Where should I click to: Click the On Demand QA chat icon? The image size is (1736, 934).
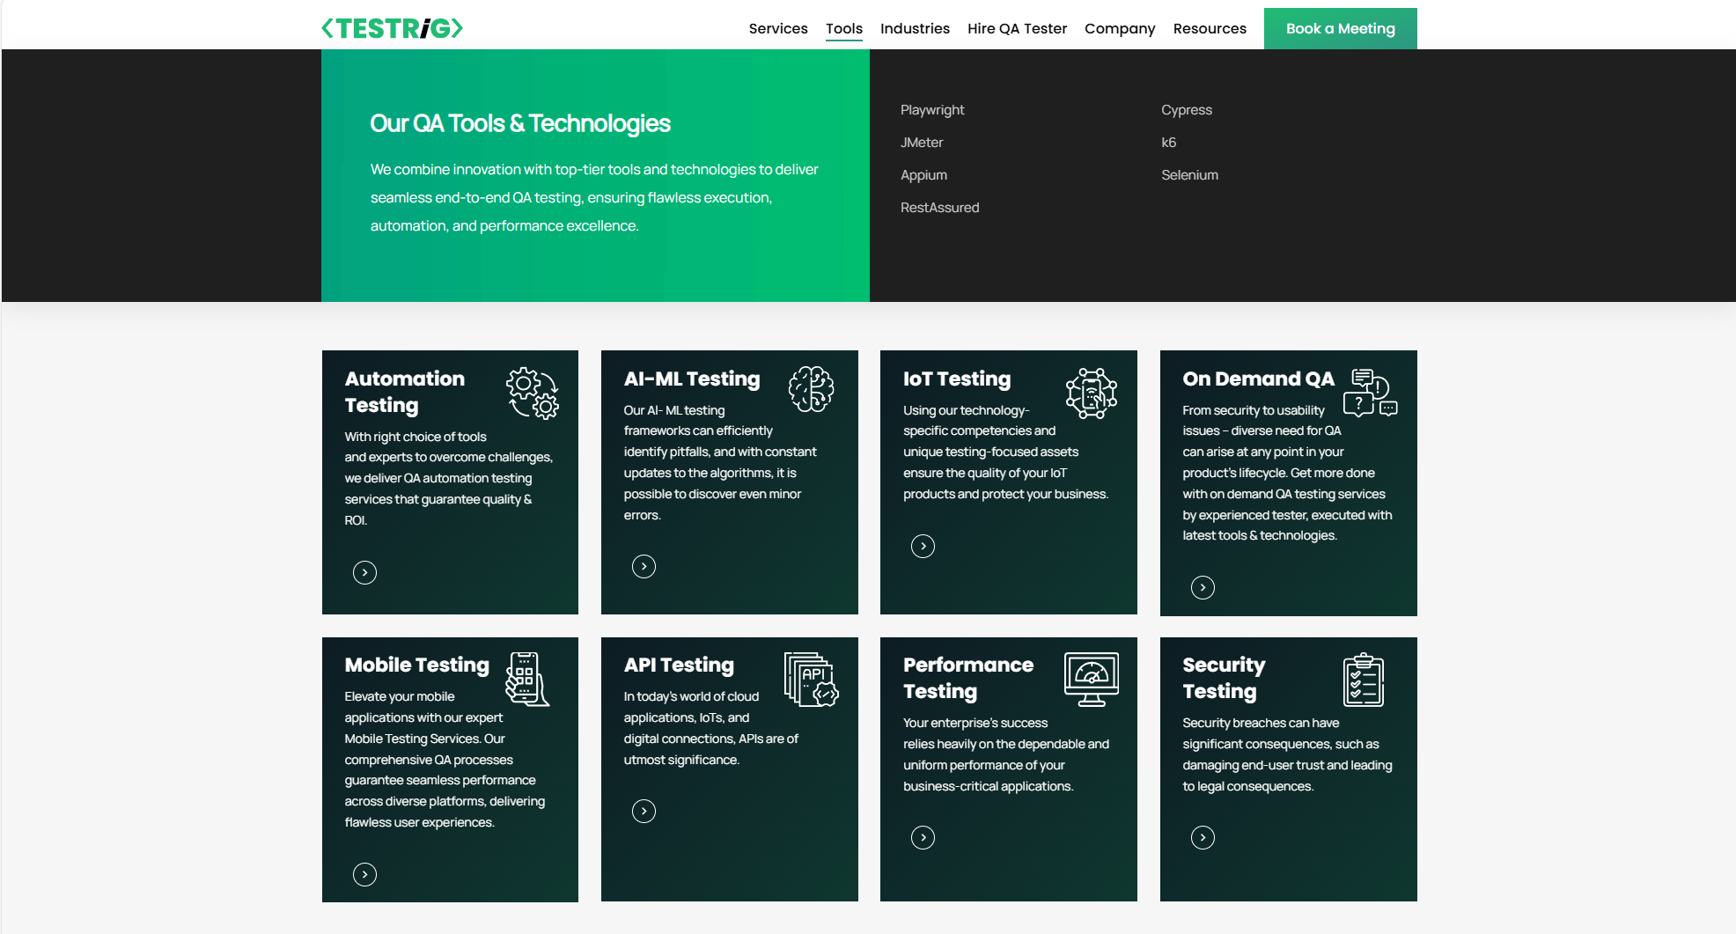tap(1371, 393)
